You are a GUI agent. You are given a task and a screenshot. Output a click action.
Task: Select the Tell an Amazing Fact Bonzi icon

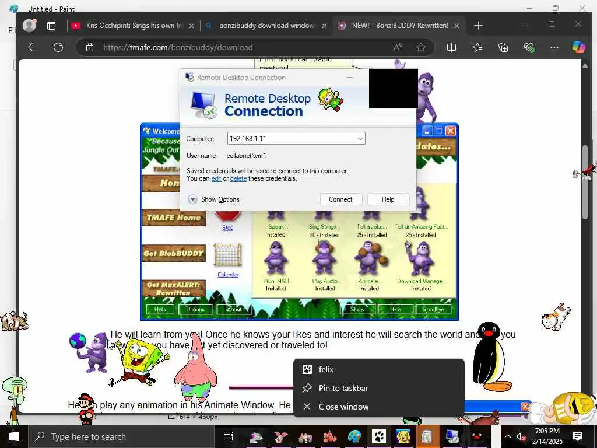(x=421, y=205)
